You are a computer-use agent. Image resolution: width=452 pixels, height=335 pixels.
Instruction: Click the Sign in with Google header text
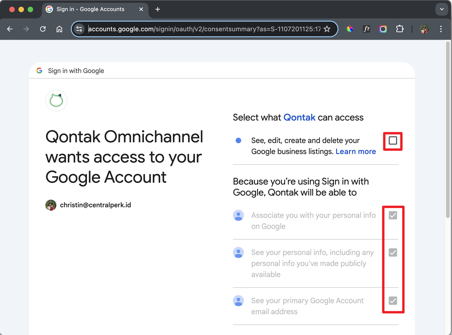pos(76,71)
